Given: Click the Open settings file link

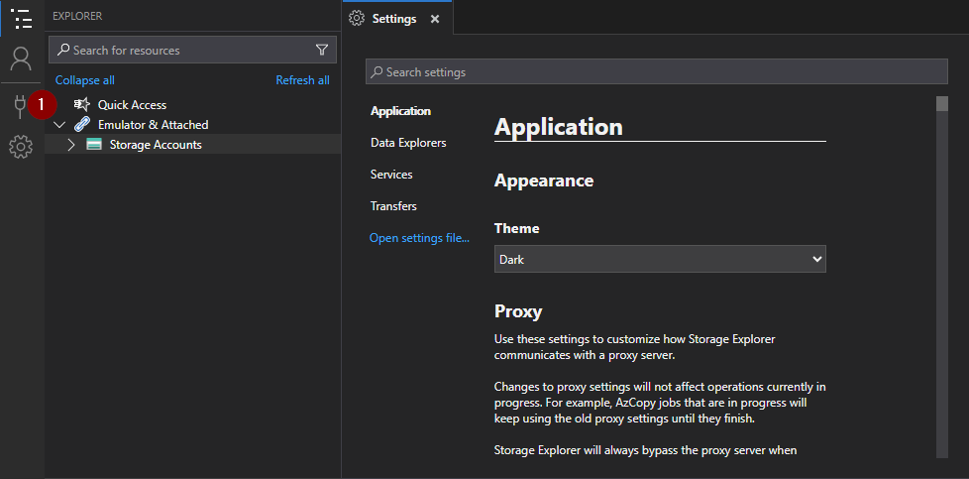Looking at the screenshot, I should point(419,238).
